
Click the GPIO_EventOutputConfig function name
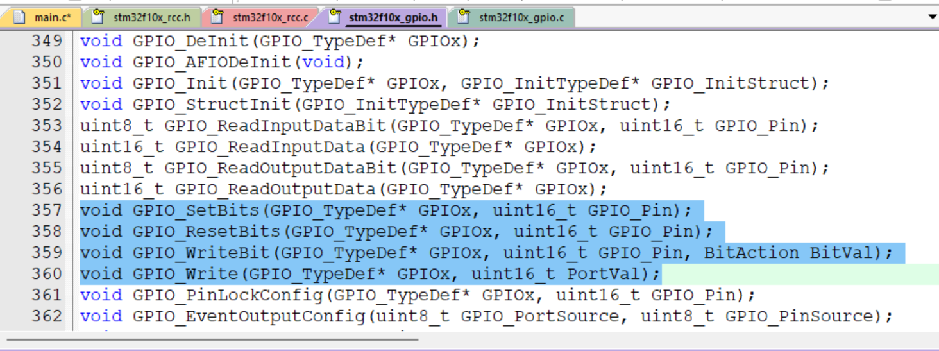click(250, 316)
